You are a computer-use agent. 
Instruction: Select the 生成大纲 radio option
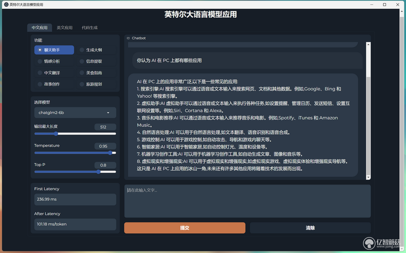coord(96,50)
